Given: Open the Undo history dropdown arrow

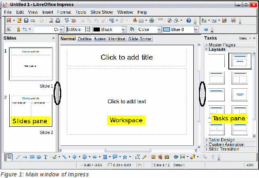Looking at the screenshot, I should [x=117, y=21].
